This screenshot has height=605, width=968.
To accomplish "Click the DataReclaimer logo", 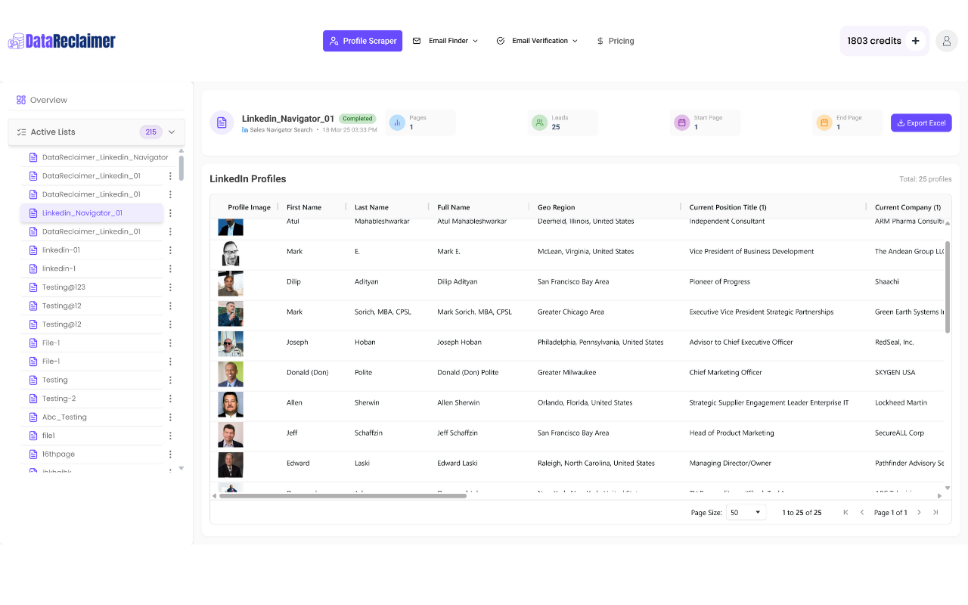I will tap(62, 41).
